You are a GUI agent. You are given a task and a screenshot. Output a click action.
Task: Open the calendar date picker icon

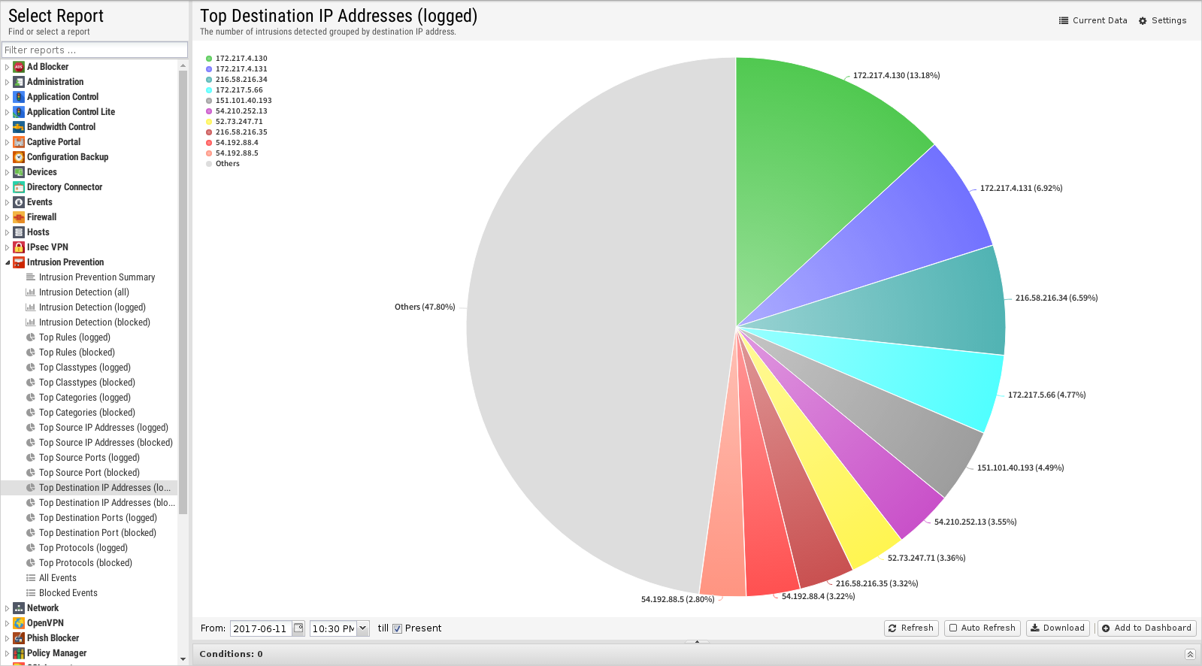[298, 628]
